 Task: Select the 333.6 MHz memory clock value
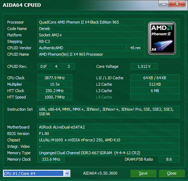pyautogui.click(x=51, y=159)
